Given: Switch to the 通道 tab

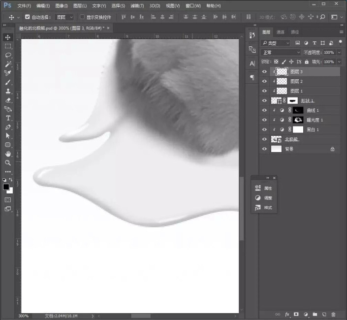Looking at the screenshot, I should click(281, 32).
